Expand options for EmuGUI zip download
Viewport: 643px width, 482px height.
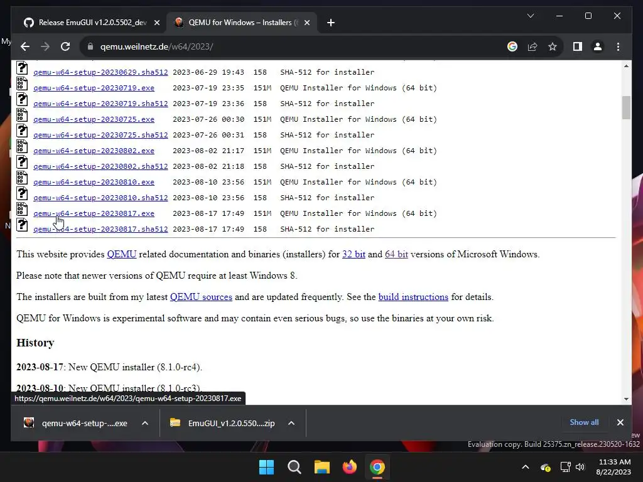coord(291,423)
